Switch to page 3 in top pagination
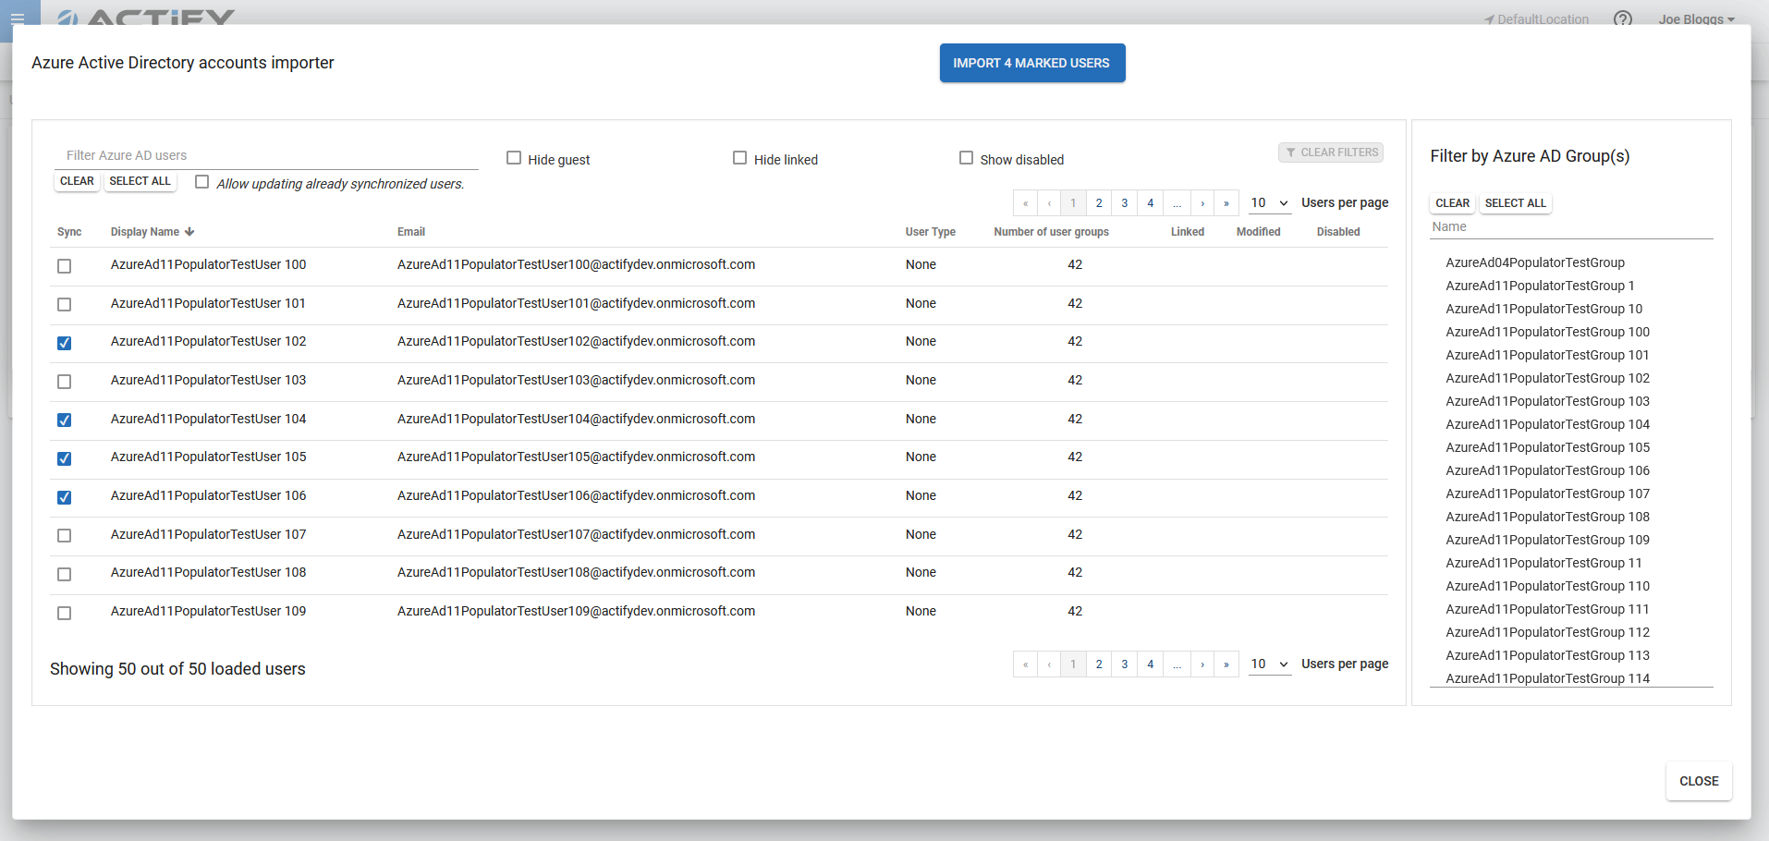 (x=1125, y=203)
